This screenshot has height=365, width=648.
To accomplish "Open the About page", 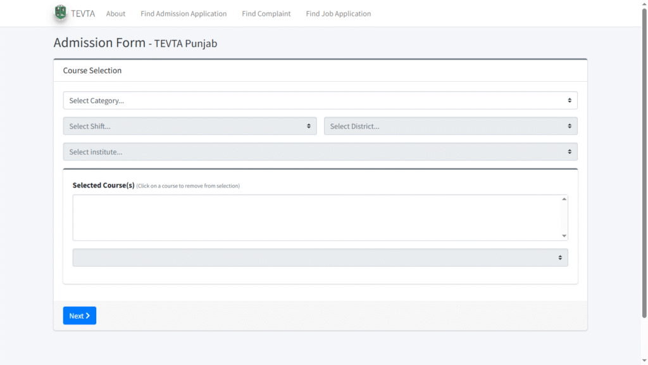I will (116, 14).
